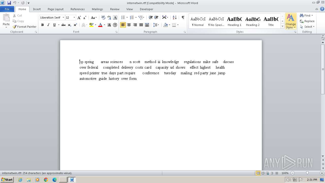Switch to Full Screen Reading view
This screenshot has height=183, width=325.
tap(263, 173)
